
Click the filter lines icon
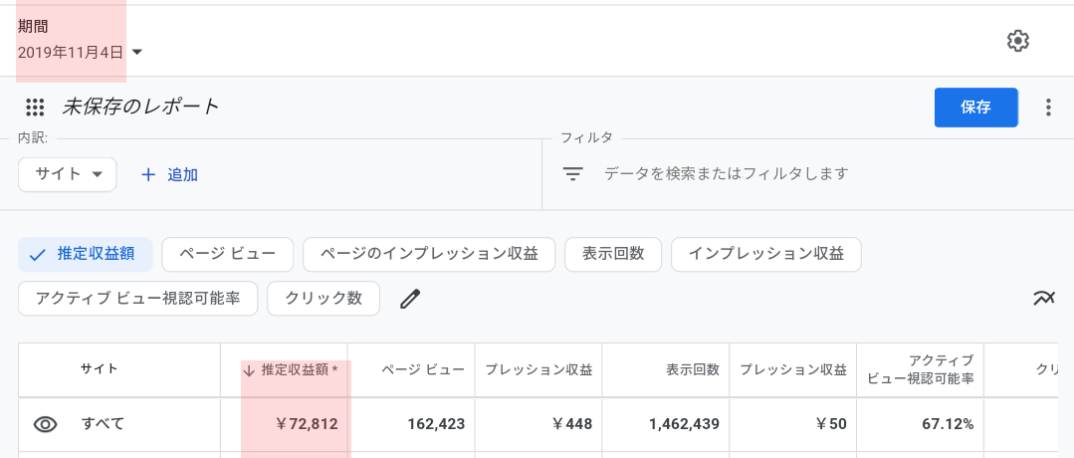(x=572, y=174)
